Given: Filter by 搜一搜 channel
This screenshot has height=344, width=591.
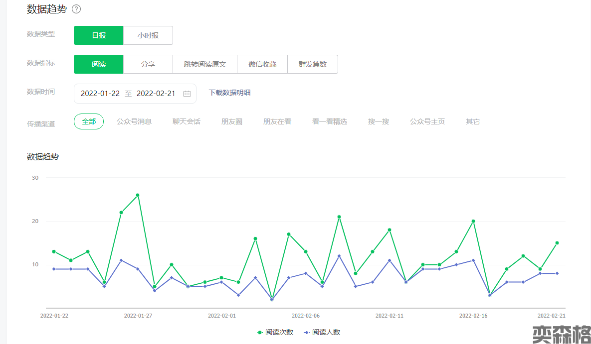Looking at the screenshot, I should point(379,121).
